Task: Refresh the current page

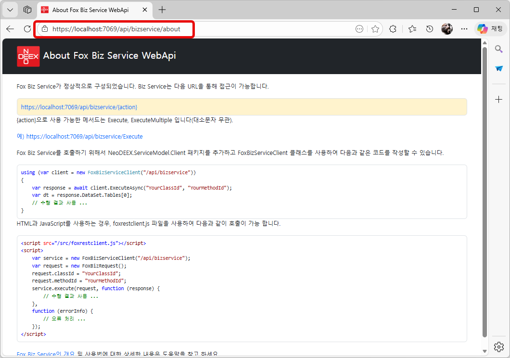Action: click(x=27, y=29)
